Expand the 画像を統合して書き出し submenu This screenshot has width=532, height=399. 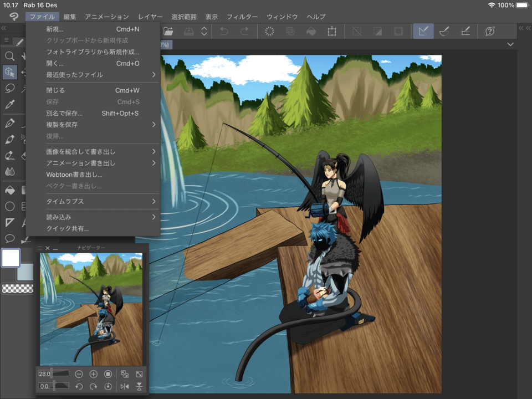[100, 152]
